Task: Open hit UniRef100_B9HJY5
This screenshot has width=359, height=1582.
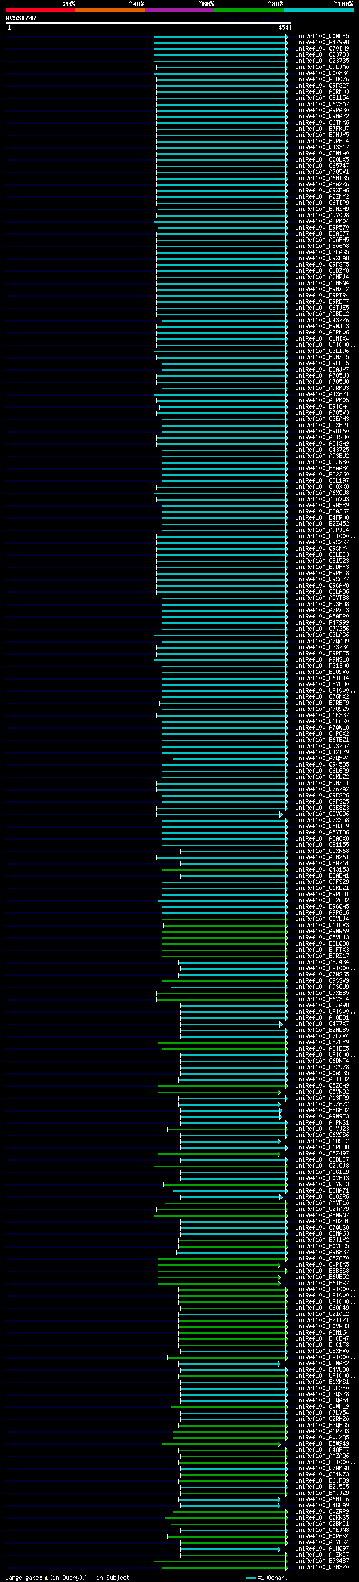Action: pyautogui.click(x=322, y=135)
